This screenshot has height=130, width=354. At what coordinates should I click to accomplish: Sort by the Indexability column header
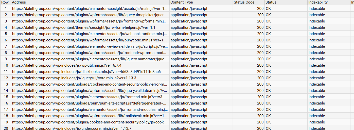tap(329, 2)
